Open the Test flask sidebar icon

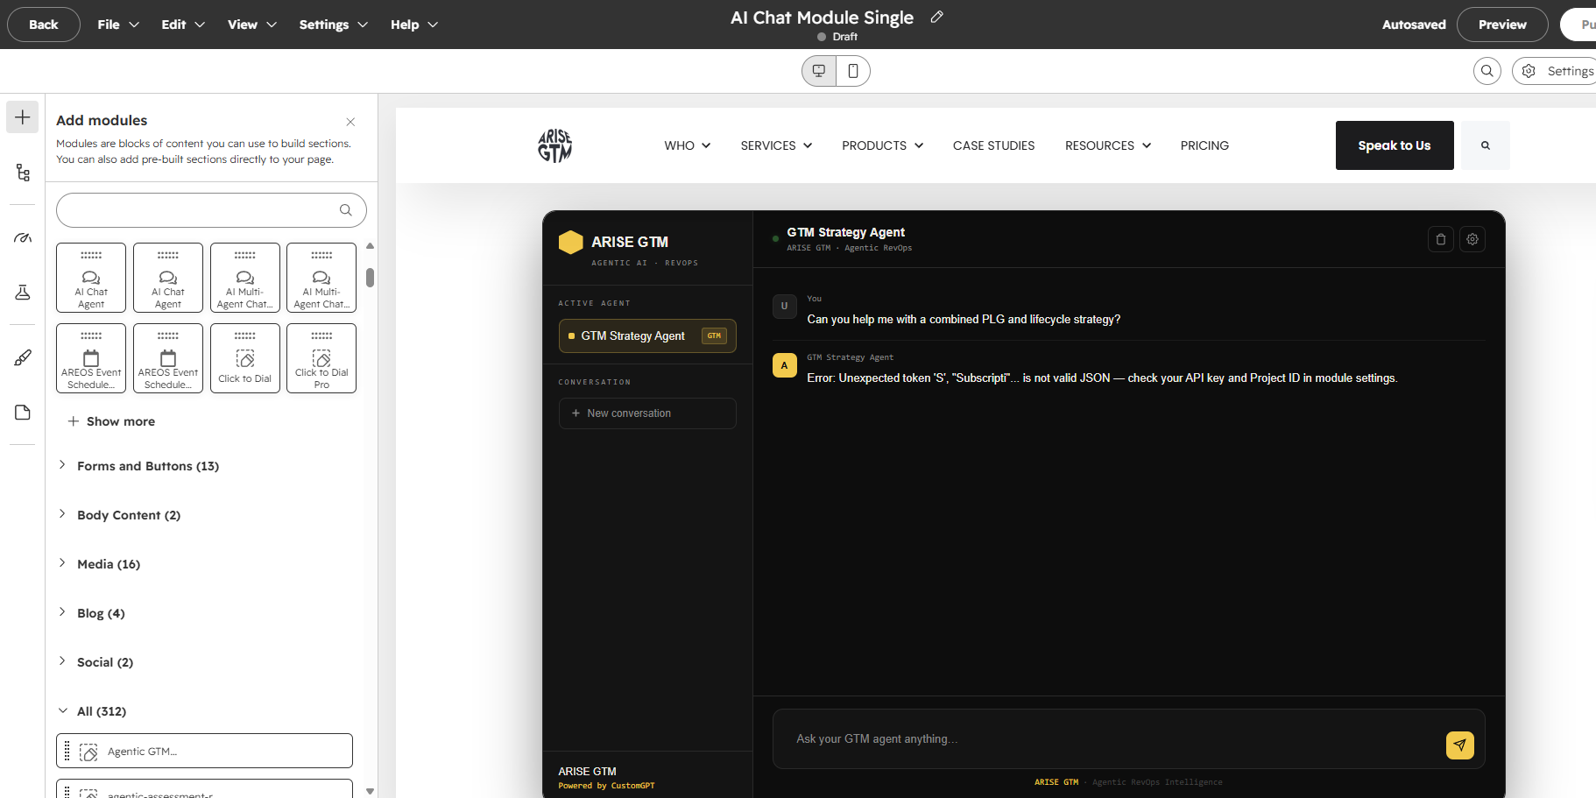[x=23, y=293]
